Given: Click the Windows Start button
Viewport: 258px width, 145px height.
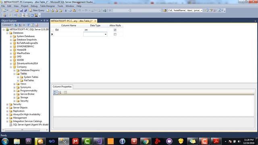Looking at the screenshot, I should [5, 141].
